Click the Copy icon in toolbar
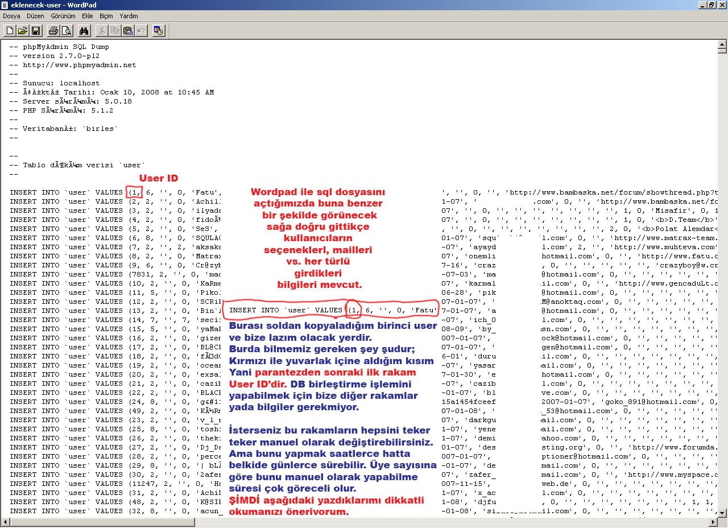Image resolution: width=728 pixels, height=528 pixels. click(115, 31)
